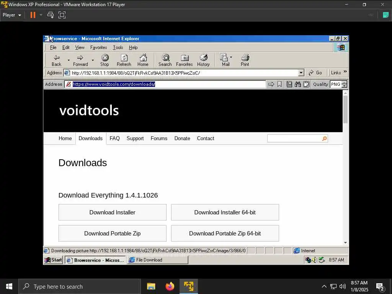Pause the virtual machine in VMware
This screenshot has height=294, width=392.
pyautogui.click(x=33, y=15)
